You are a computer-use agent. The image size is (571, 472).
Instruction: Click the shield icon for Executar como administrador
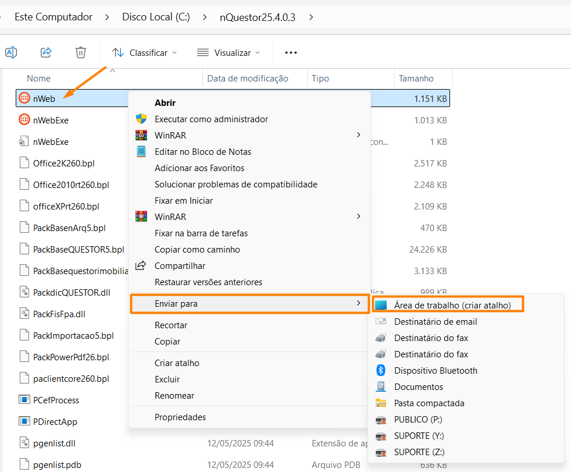coord(141,119)
